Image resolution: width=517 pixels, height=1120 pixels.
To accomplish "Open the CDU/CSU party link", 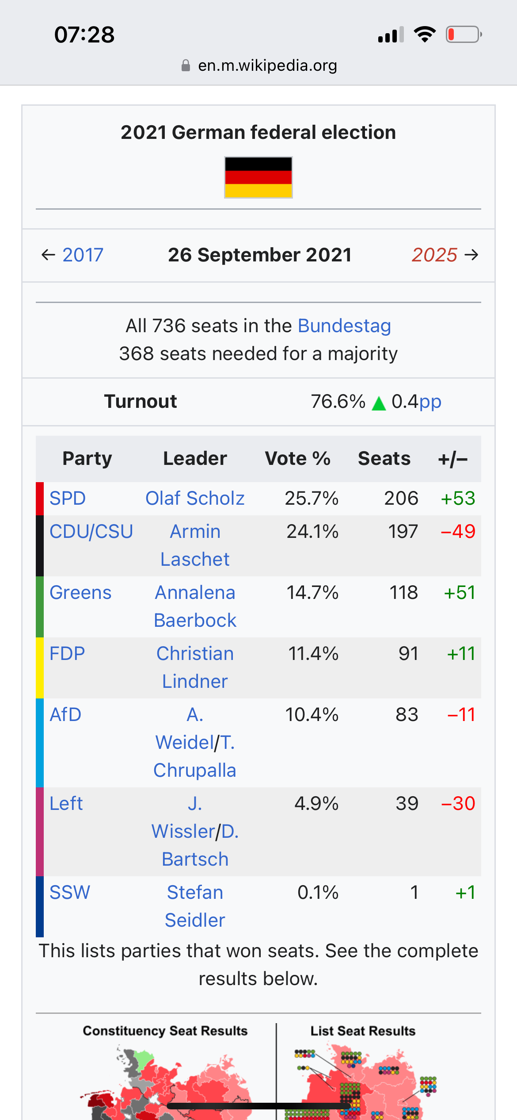I will click(91, 532).
